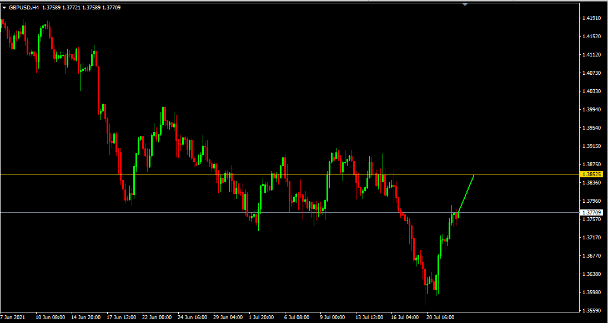The image size is (608, 323).
Task: Click the 1.39540 price scale label
Action: (592, 127)
